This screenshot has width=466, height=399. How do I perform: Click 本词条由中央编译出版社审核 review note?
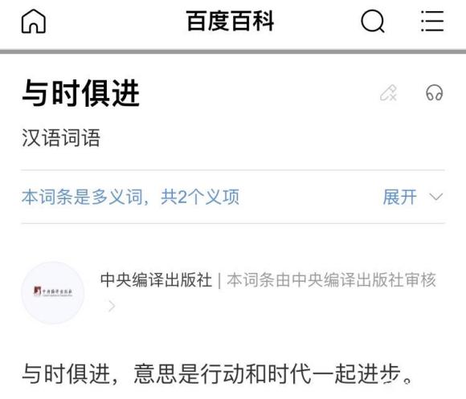(x=331, y=280)
